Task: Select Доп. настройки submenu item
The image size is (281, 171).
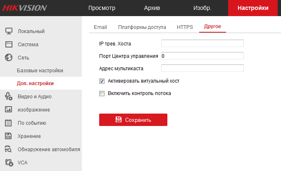Action: click(x=35, y=83)
